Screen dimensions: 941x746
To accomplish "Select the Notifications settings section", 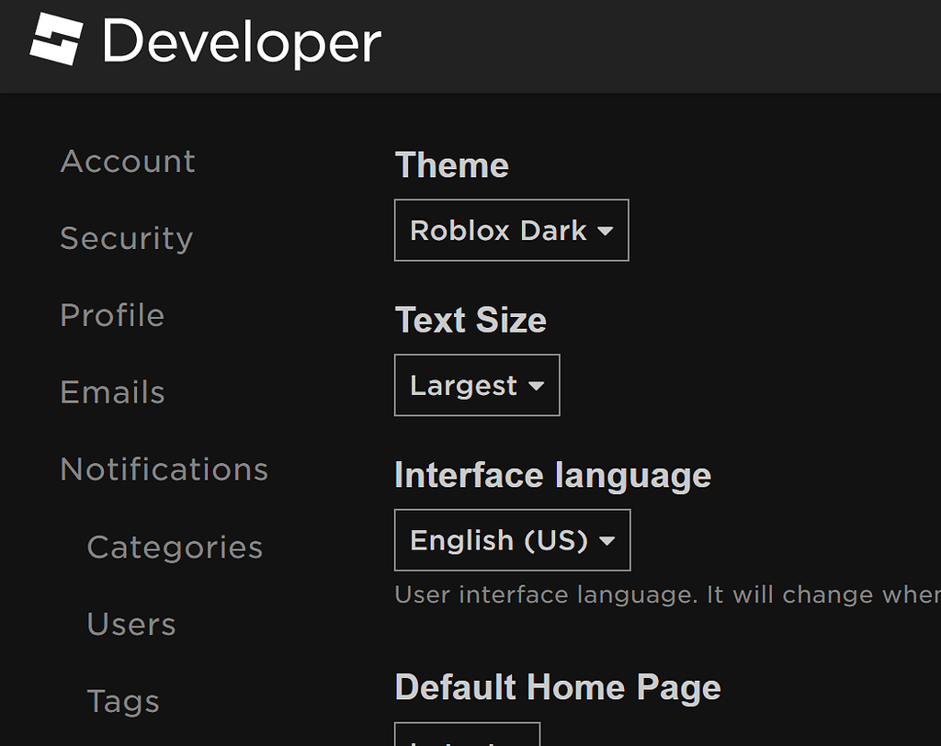I will (x=164, y=469).
